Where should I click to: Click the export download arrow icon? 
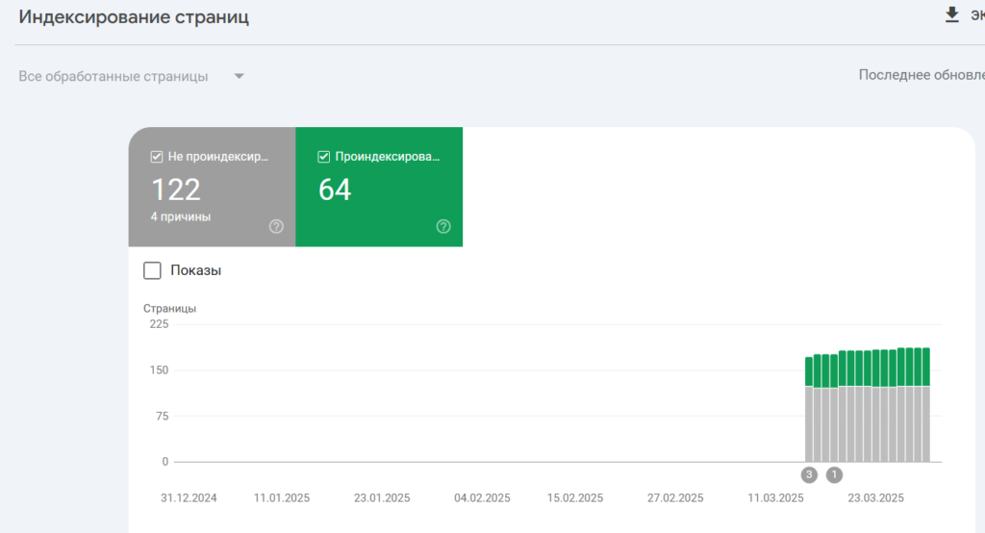click(952, 14)
